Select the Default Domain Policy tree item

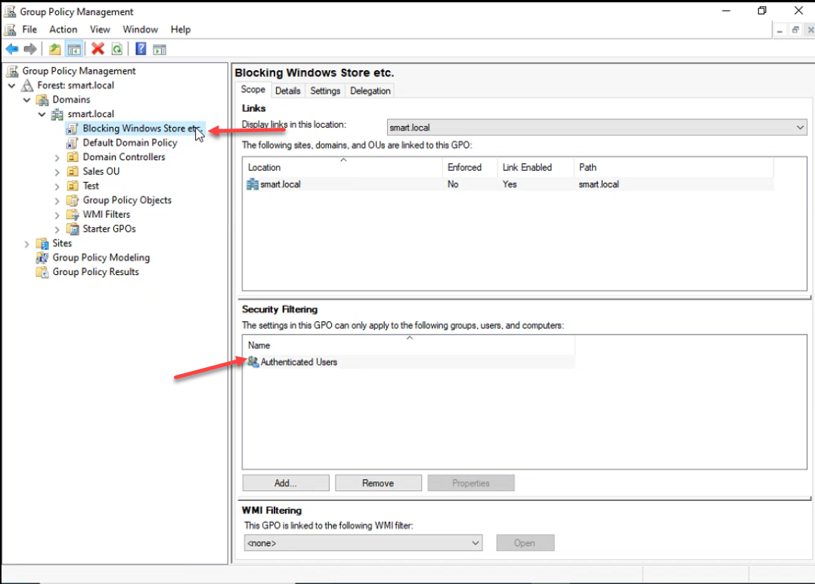130,143
